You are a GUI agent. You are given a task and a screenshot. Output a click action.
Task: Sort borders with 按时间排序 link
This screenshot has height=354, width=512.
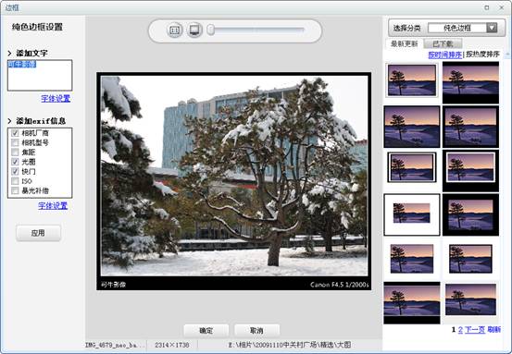(x=444, y=55)
